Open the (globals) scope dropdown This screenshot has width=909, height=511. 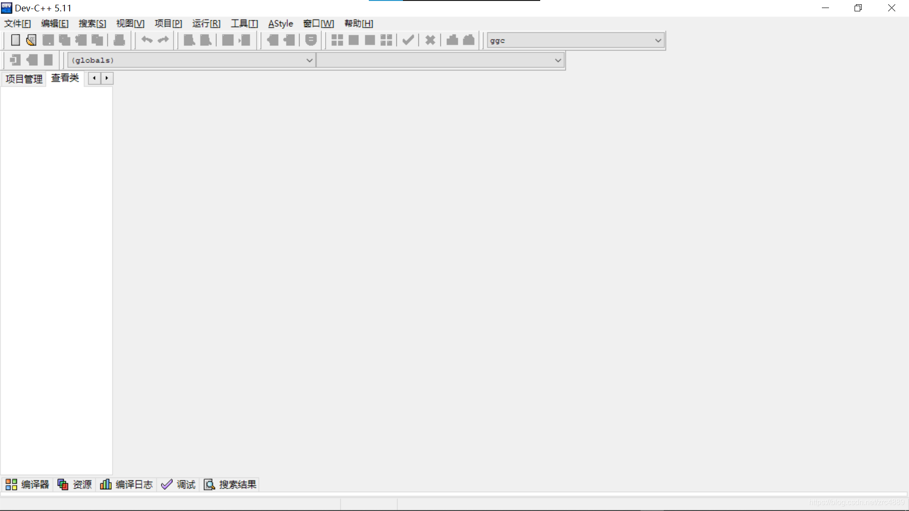point(191,60)
